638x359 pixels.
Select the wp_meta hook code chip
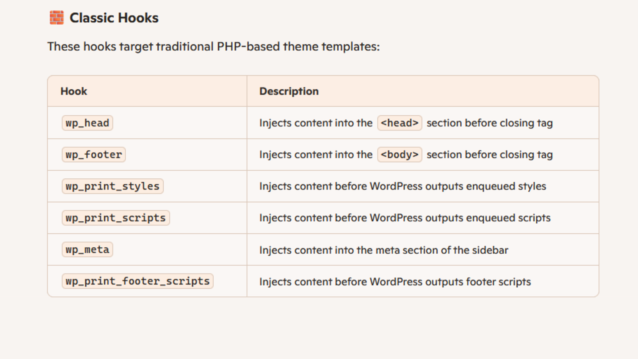point(87,250)
